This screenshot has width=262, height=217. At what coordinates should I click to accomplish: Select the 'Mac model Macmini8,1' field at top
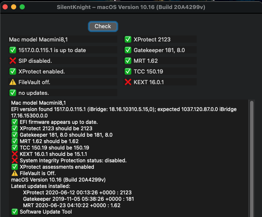click(x=63, y=39)
